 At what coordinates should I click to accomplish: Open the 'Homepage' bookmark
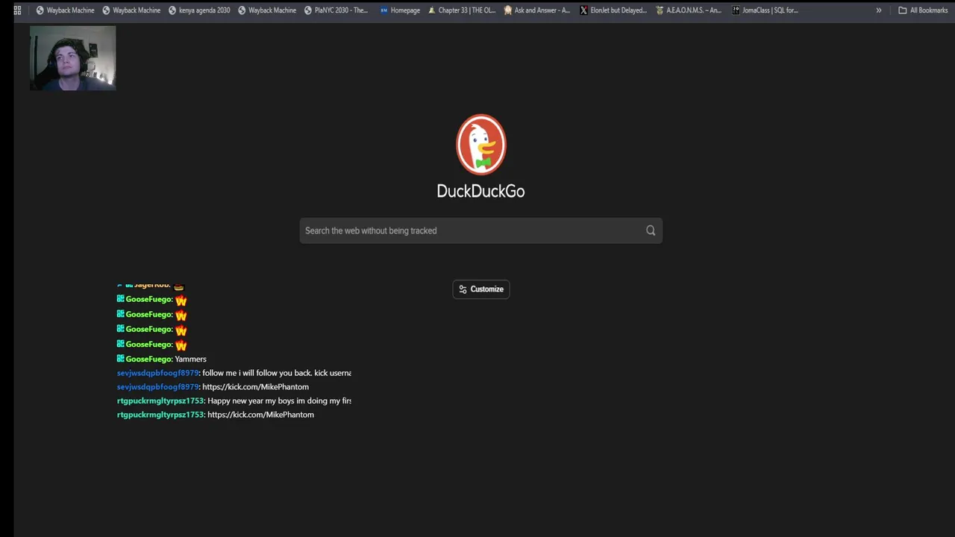tap(400, 10)
